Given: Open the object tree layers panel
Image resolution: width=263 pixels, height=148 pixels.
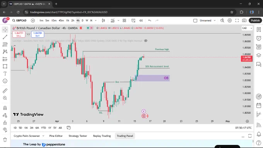Looking at the screenshot, I should tap(259, 55).
